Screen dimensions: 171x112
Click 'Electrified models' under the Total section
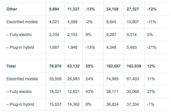point(22,79)
